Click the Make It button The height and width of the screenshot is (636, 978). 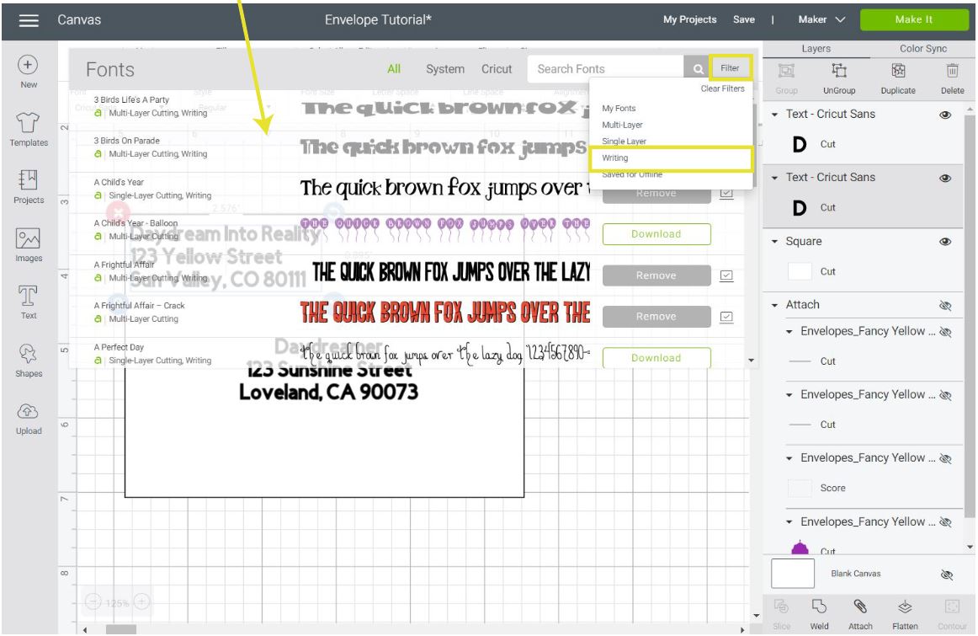point(913,19)
